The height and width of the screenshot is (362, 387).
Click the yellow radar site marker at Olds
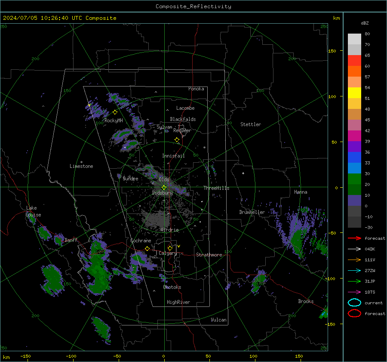coord(164,188)
